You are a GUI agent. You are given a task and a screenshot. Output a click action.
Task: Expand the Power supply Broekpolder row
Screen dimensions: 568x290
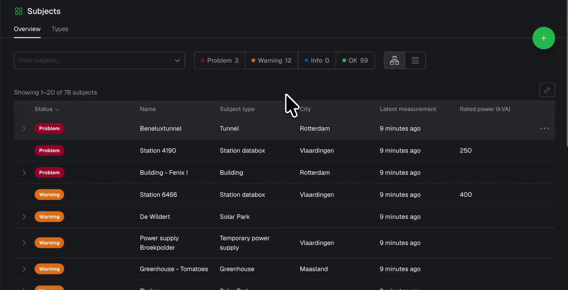click(24, 243)
